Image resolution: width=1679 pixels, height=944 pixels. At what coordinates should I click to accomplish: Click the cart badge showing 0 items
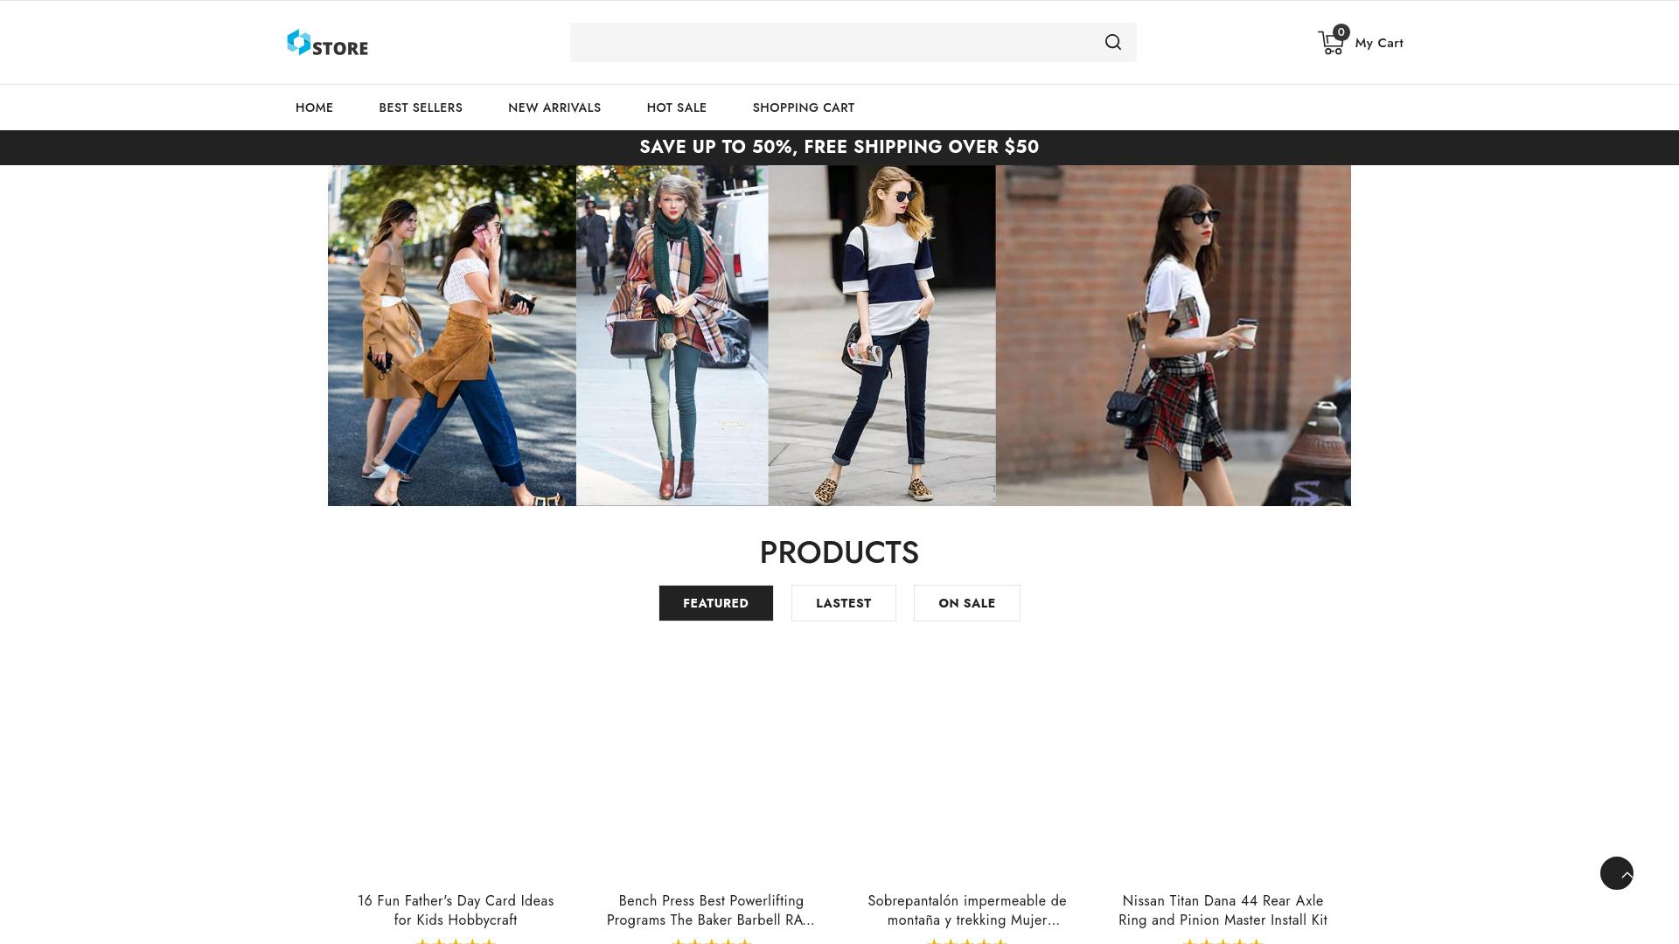click(x=1340, y=32)
